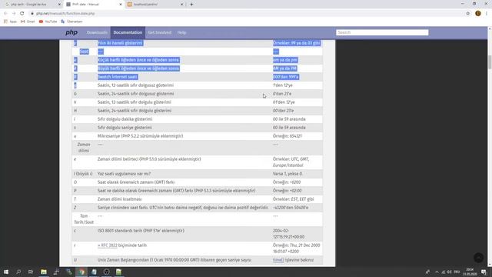Image resolution: width=492 pixels, height=277 pixels.
Task: Open the Chrome profile avatar
Action: click(x=478, y=14)
